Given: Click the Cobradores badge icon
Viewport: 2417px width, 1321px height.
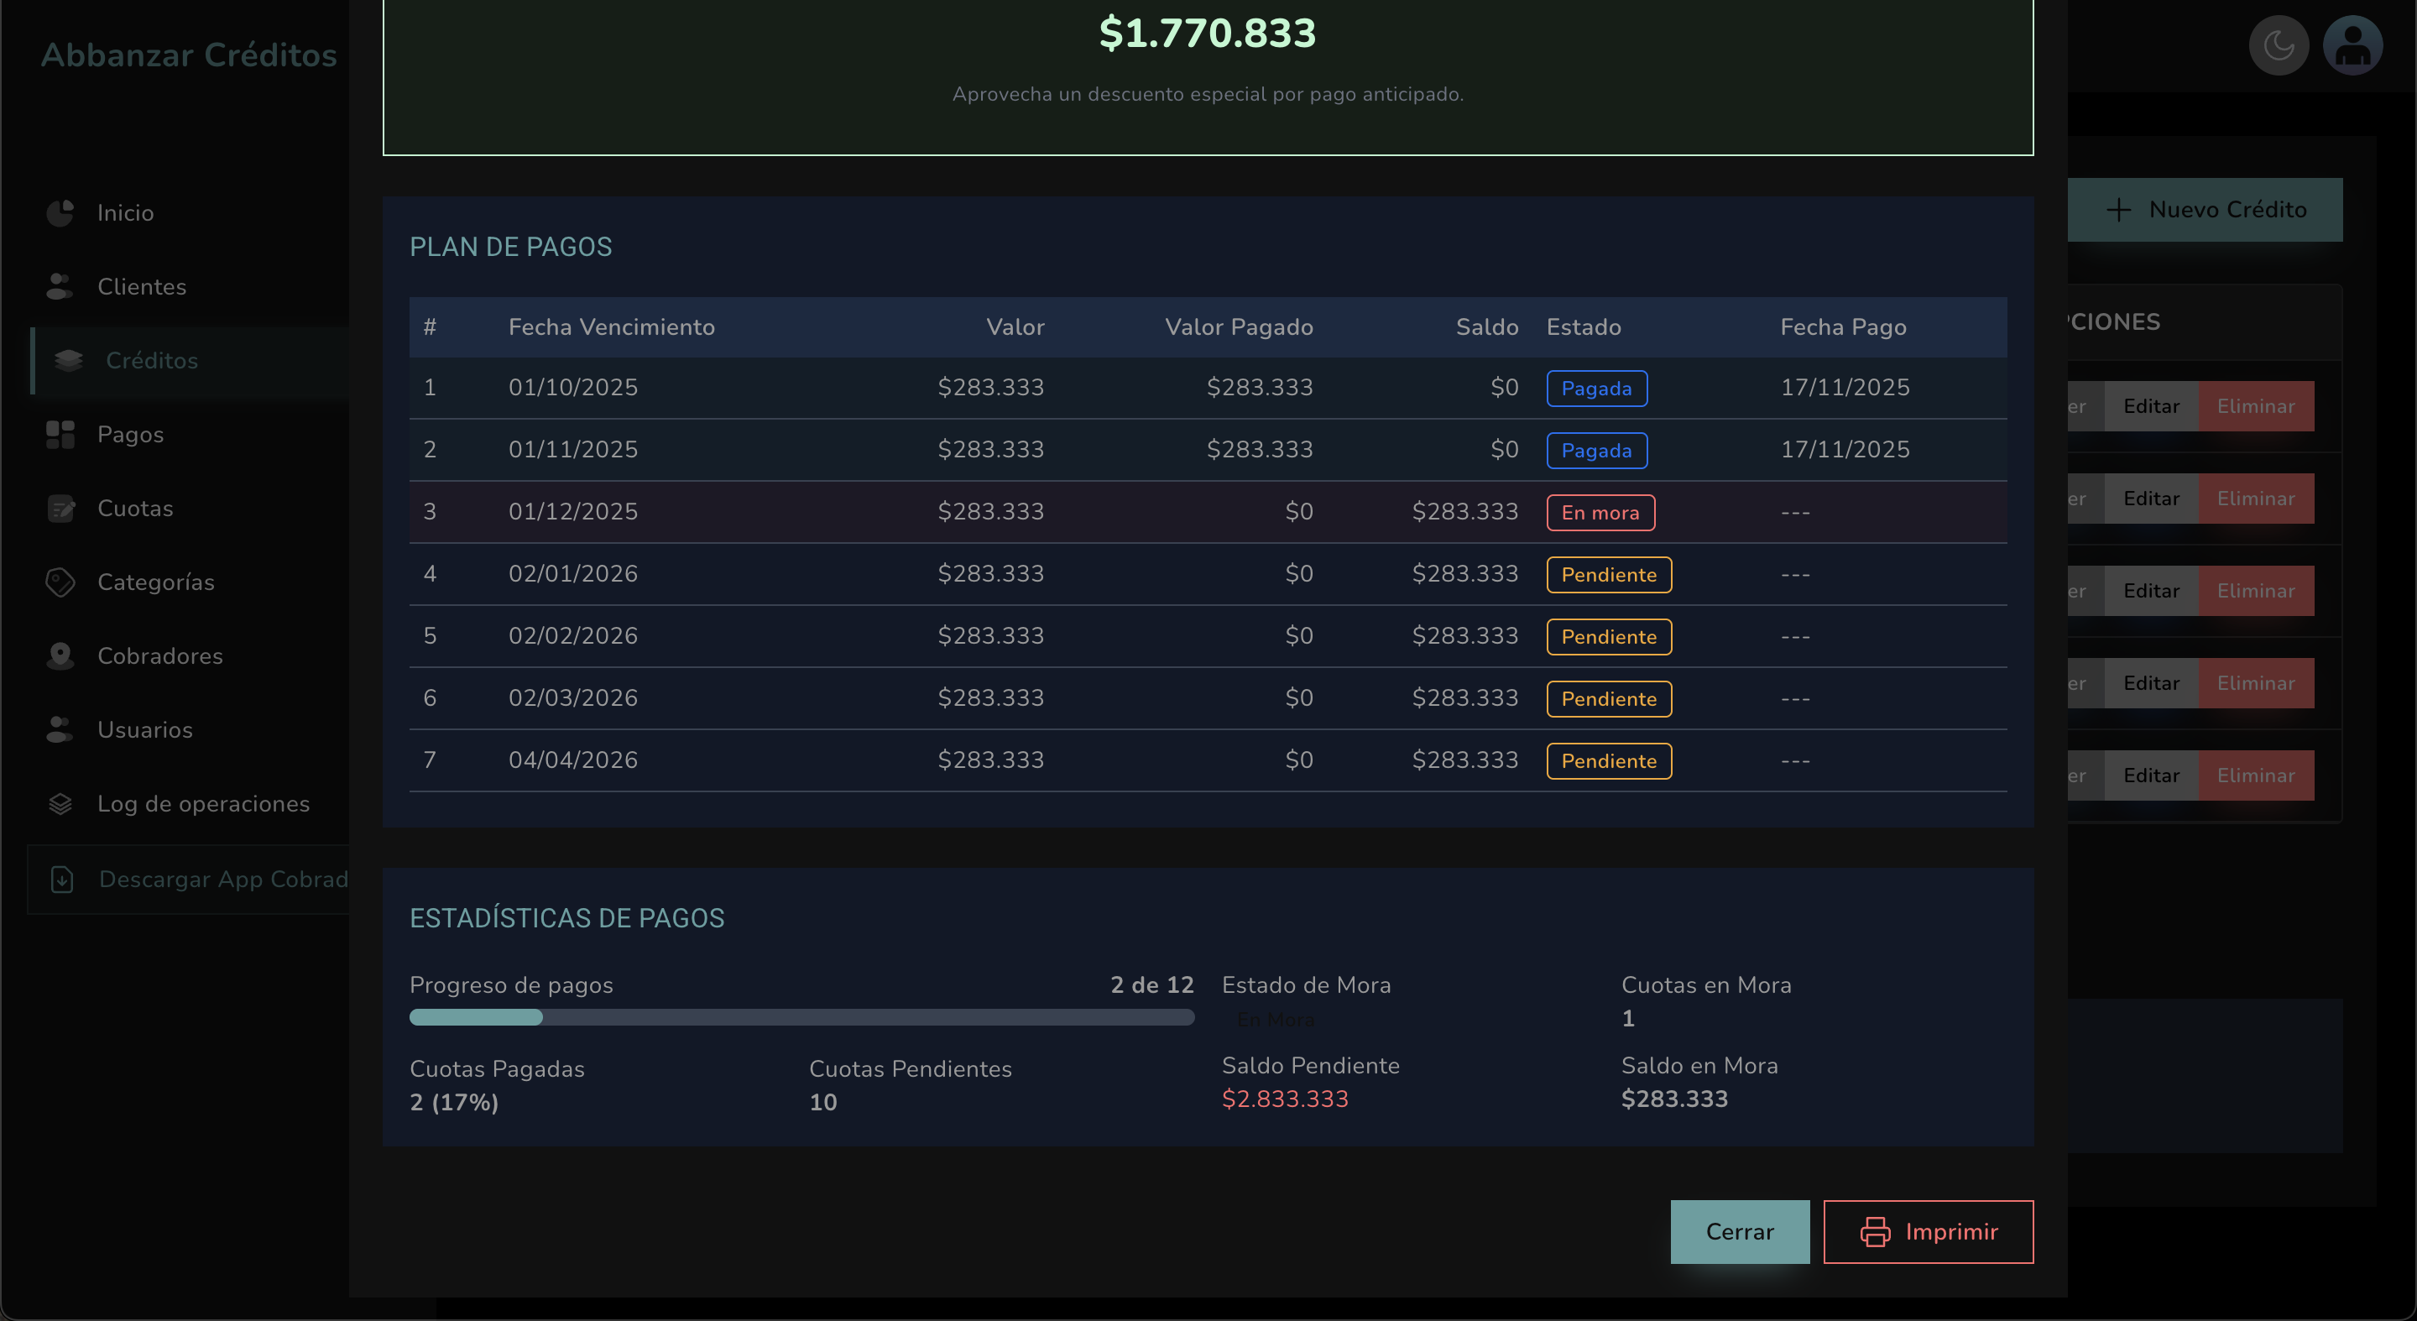Looking at the screenshot, I should tap(60, 655).
